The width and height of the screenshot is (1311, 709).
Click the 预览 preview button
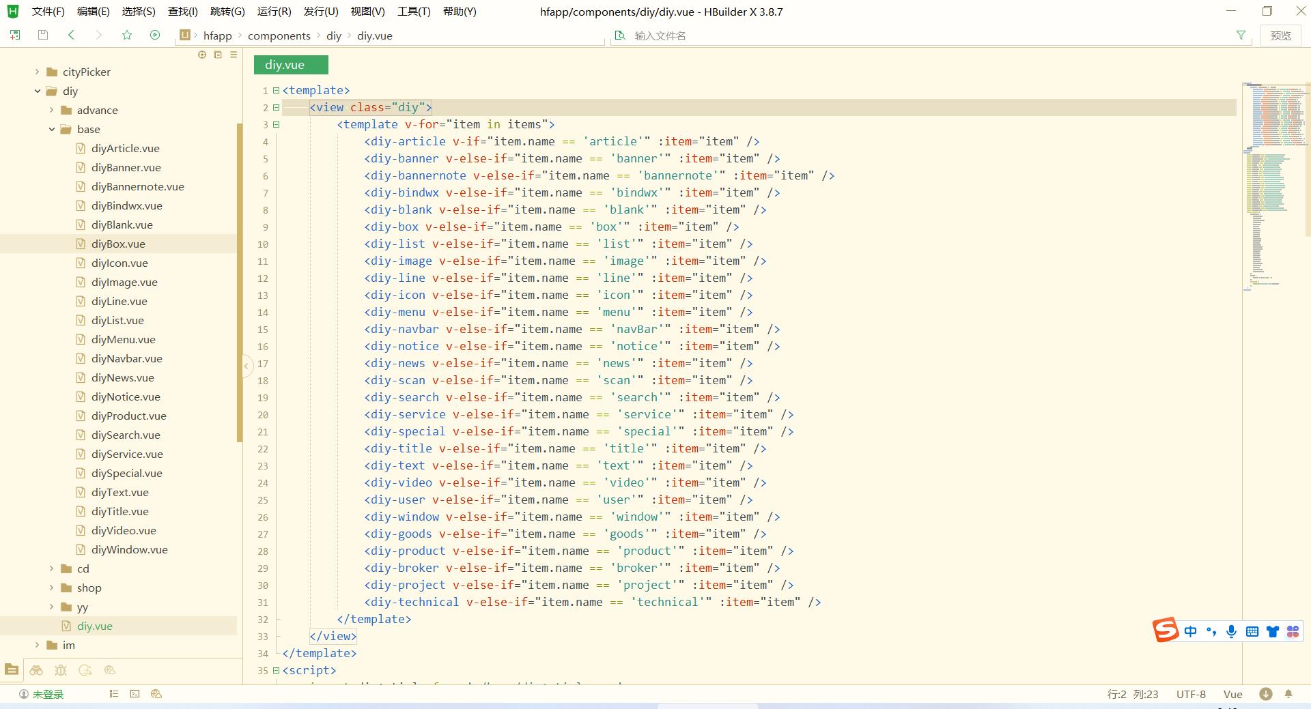(1280, 35)
